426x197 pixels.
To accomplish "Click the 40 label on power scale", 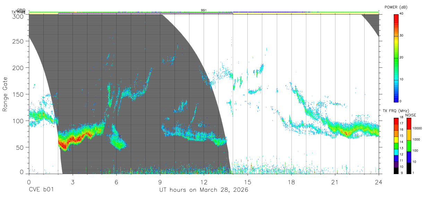I will pyautogui.click(x=401, y=14).
